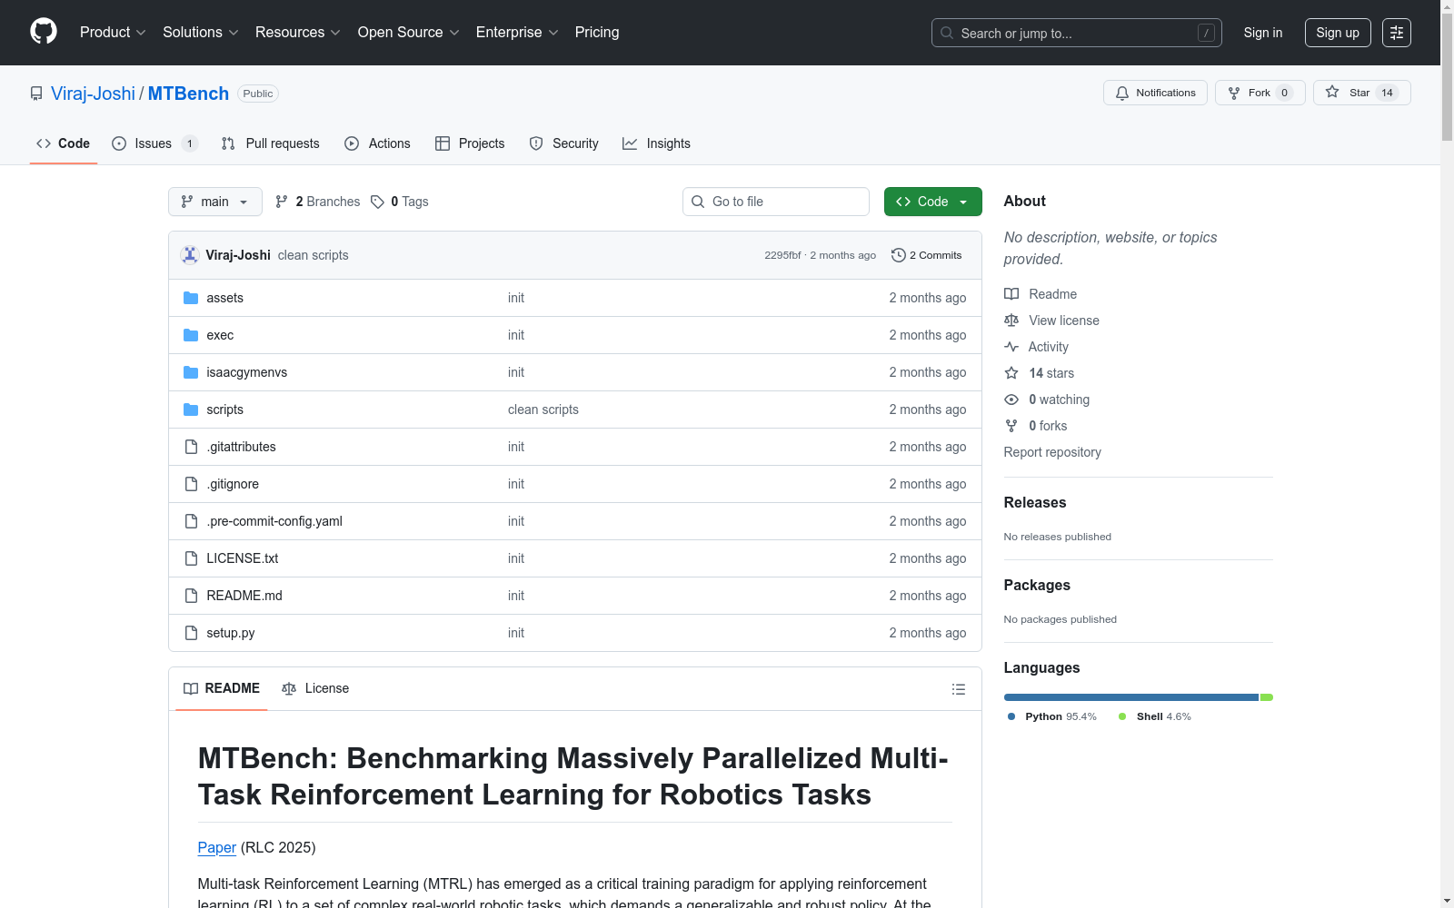Screen dimensions: 1454x908
Task: Click the README.md file icon
Action: coord(191,596)
